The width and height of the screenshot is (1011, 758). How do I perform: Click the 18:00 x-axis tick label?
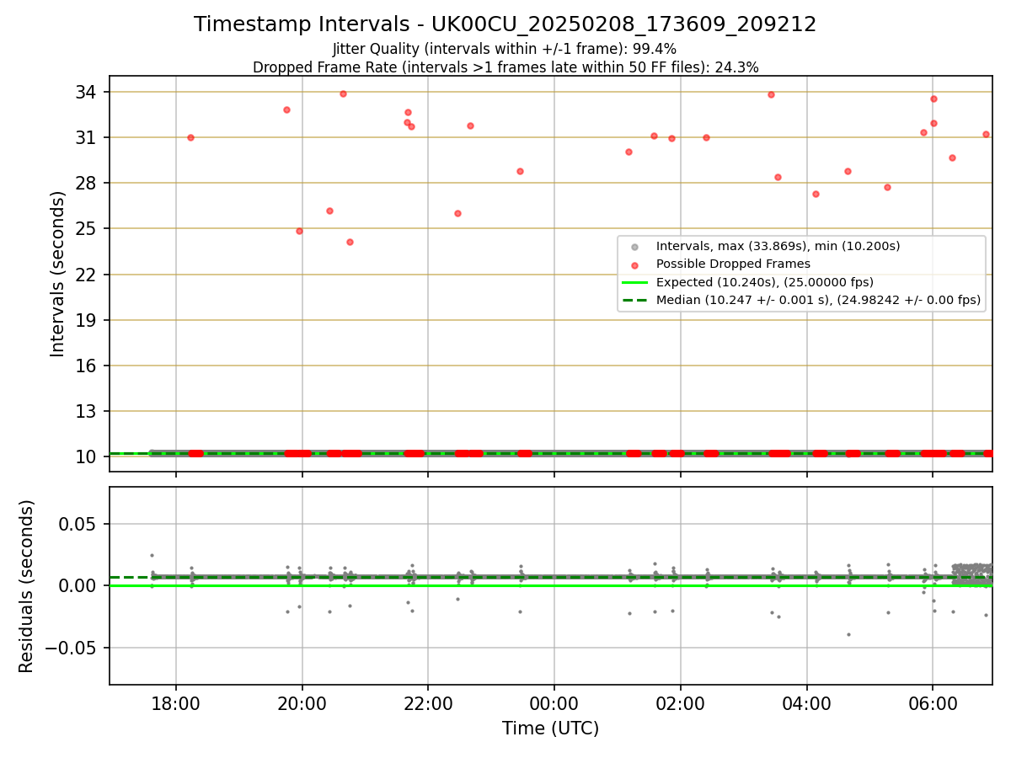click(x=175, y=703)
